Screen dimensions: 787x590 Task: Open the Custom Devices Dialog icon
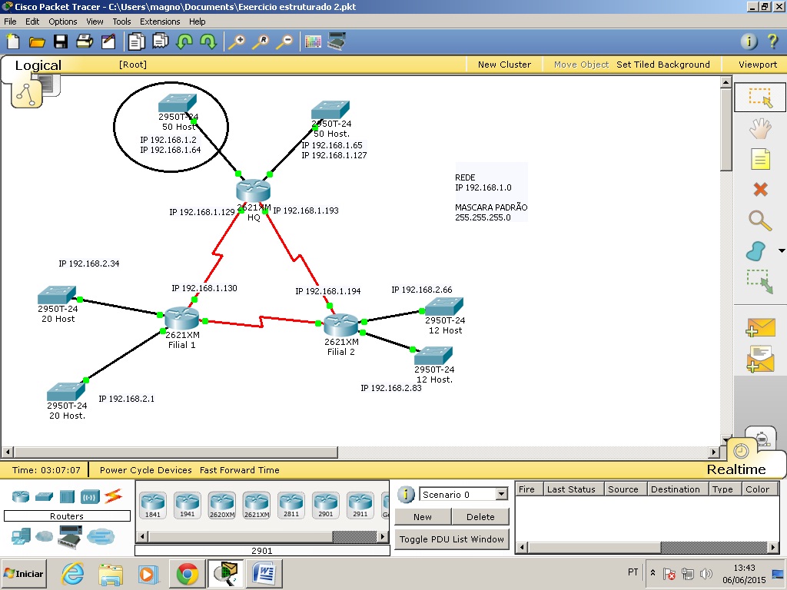pos(337,41)
